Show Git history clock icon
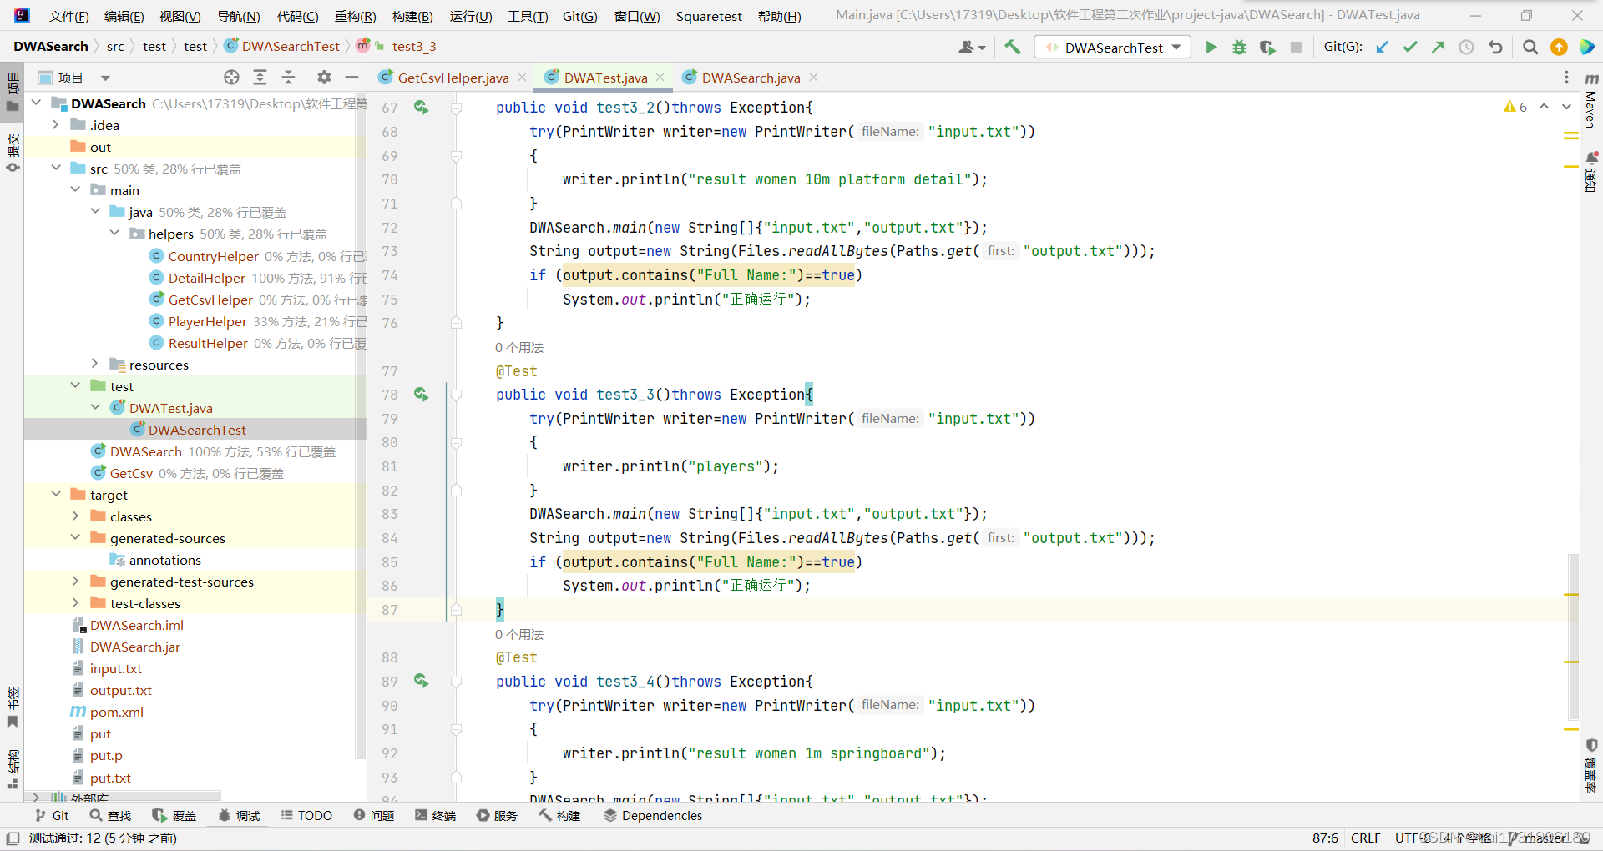Image resolution: width=1603 pixels, height=851 pixels. coord(1466,48)
